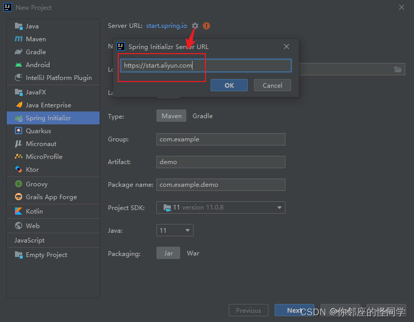Select Java Enterprise in the project list

pyautogui.click(x=53, y=105)
